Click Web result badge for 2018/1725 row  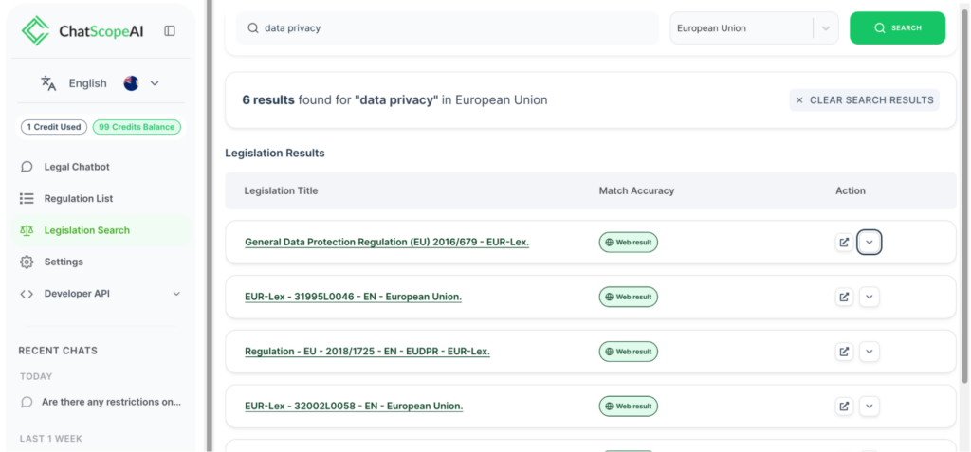(x=629, y=351)
